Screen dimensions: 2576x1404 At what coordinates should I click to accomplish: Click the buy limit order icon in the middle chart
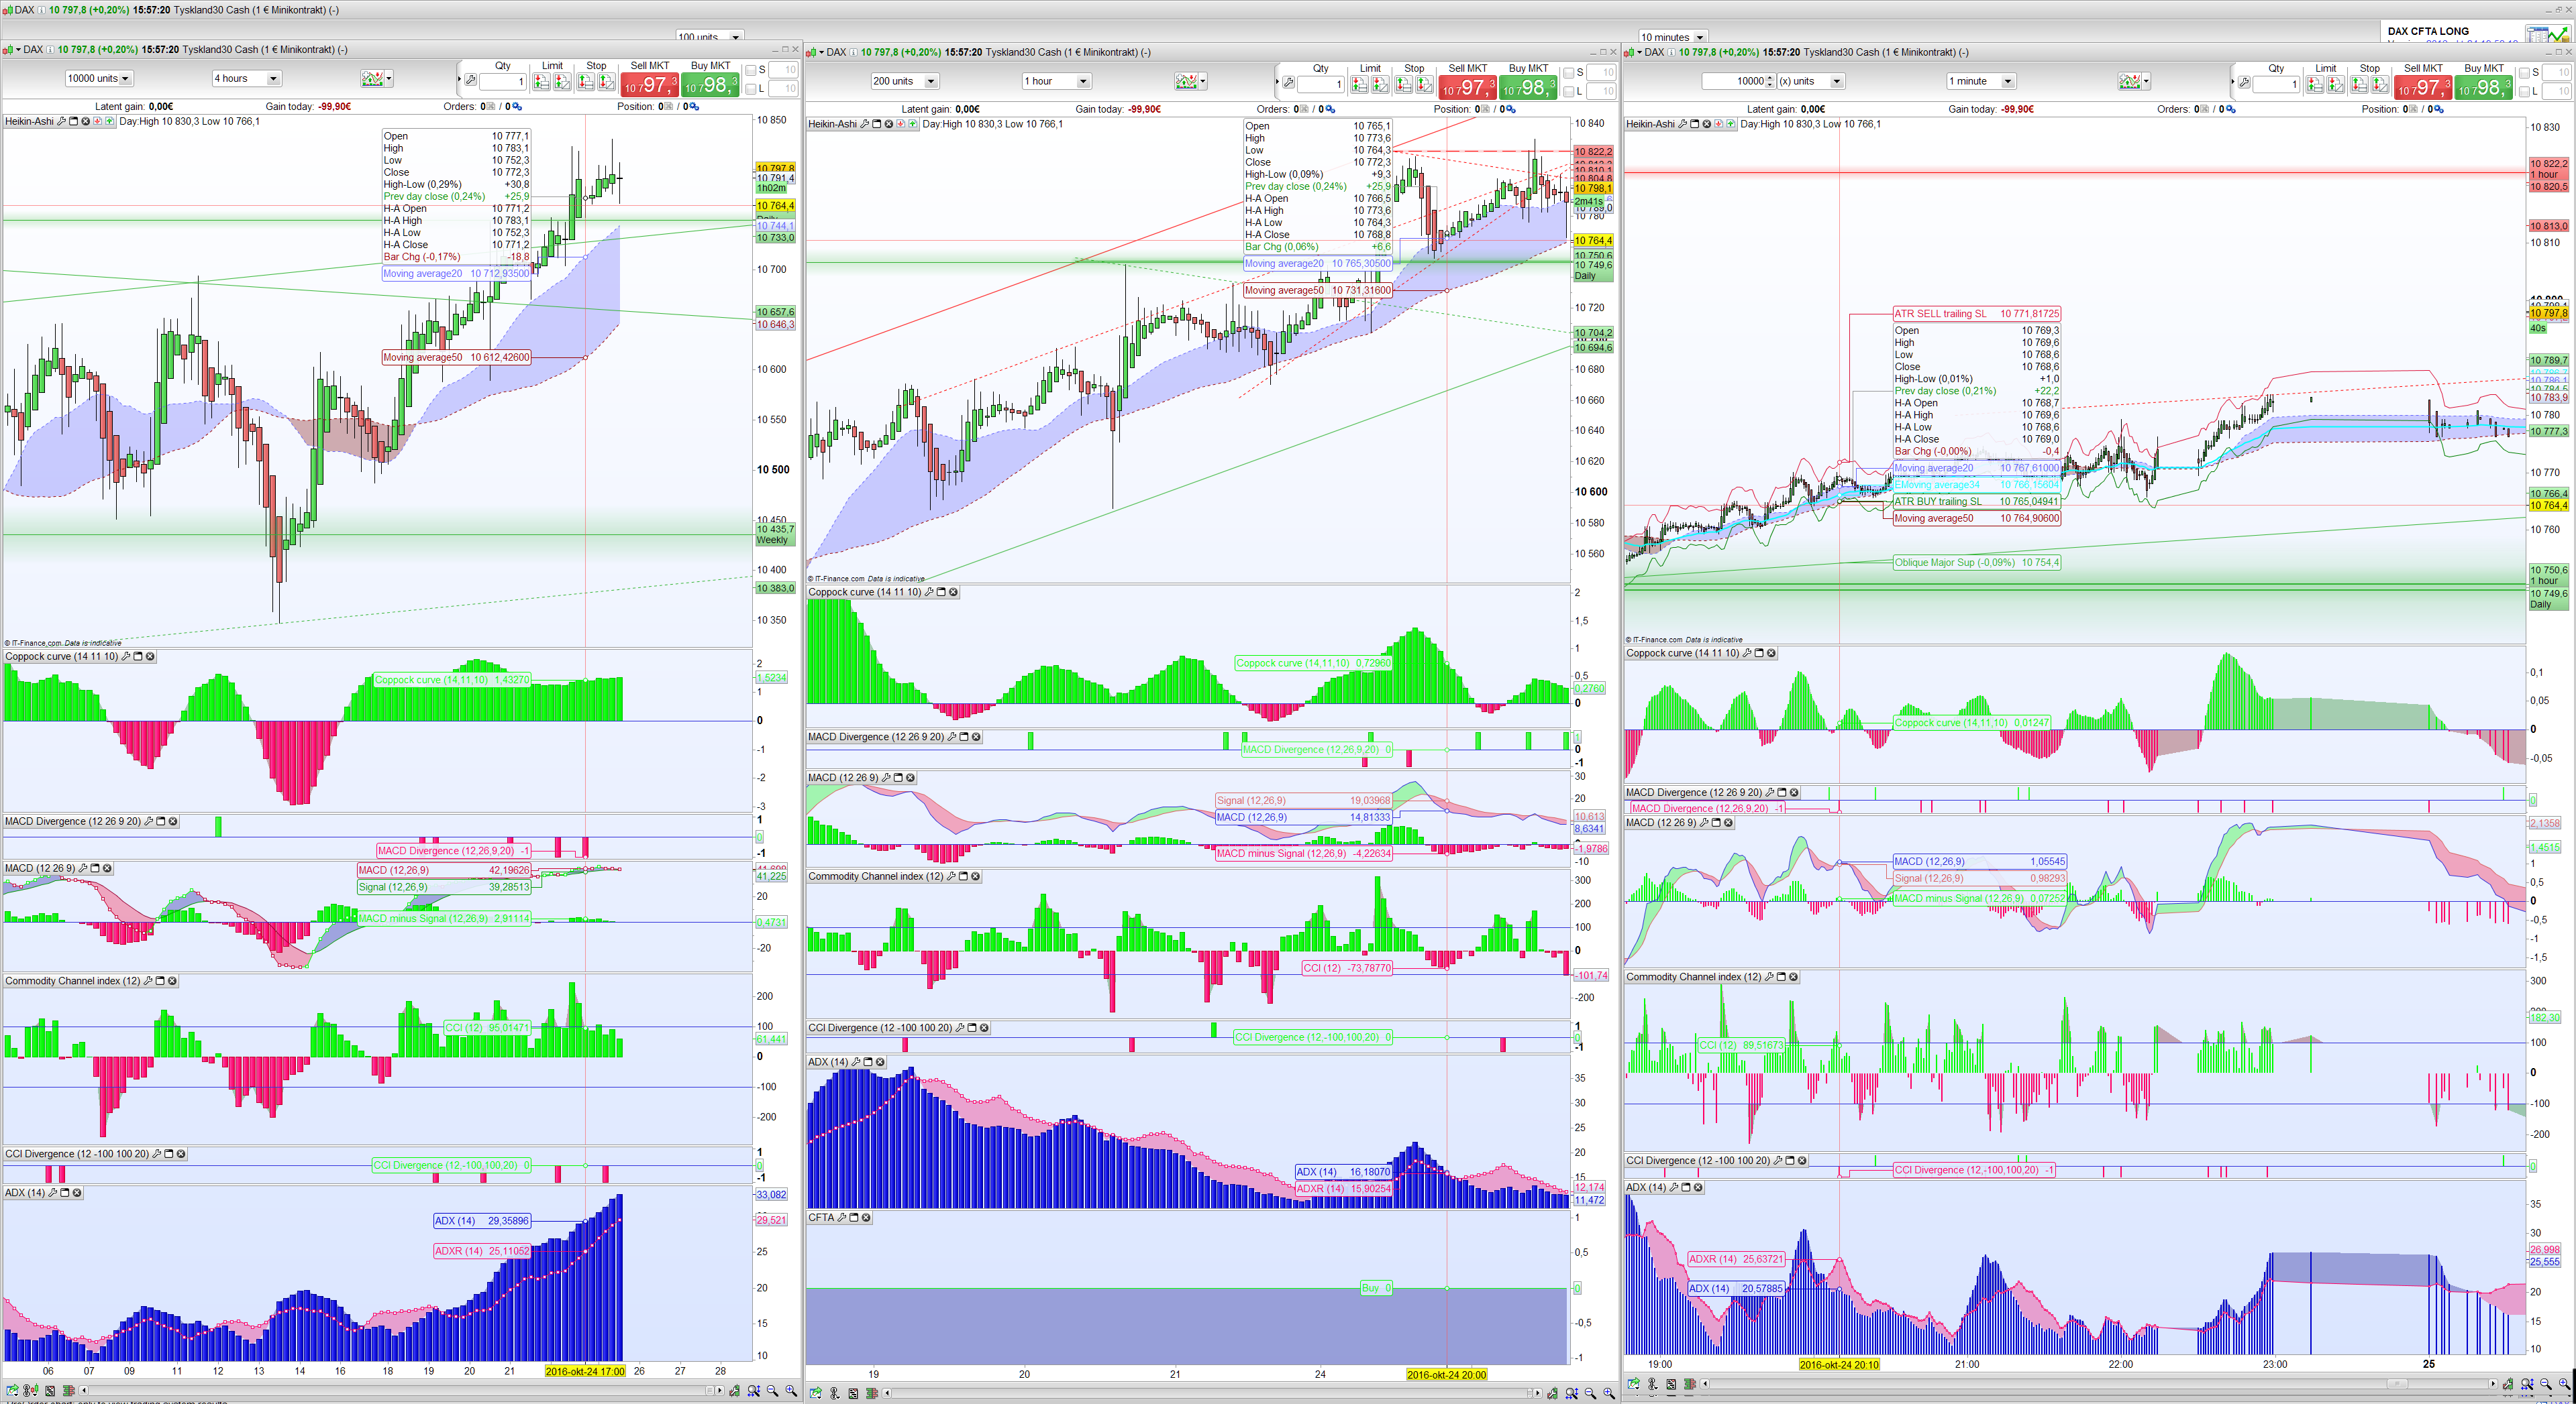[x=1360, y=85]
